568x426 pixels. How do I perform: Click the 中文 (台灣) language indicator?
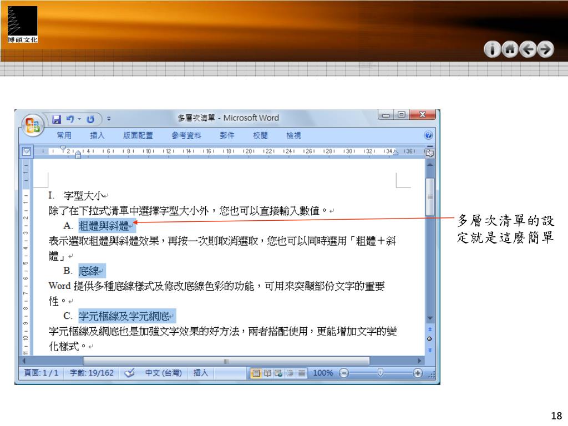[164, 373]
